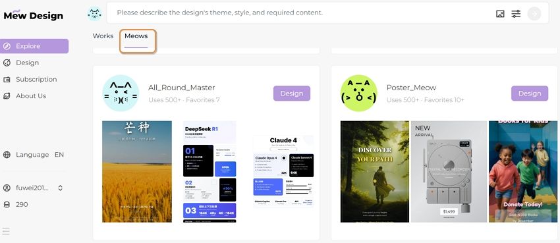Click the About Us leaf icon
The image size is (560, 243).
point(7,96)
